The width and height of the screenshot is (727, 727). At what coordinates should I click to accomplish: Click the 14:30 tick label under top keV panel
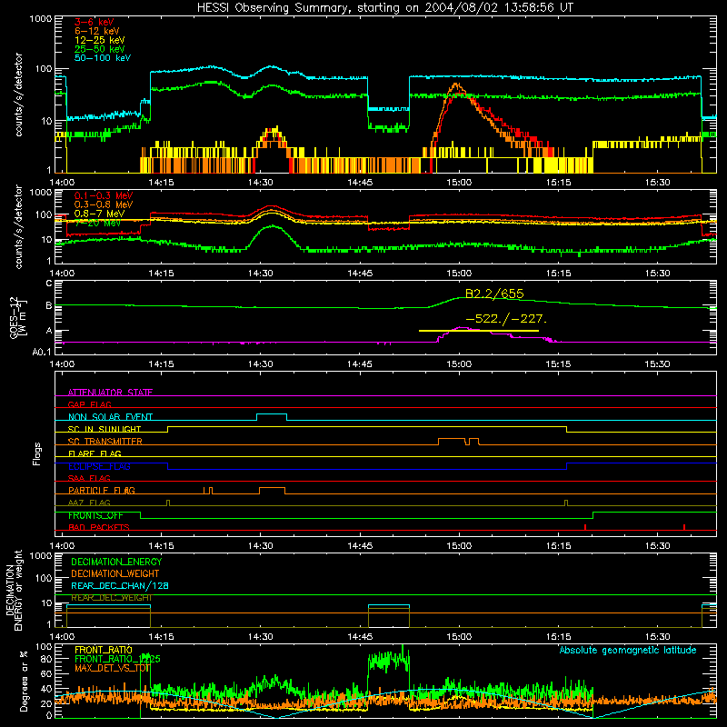pos(261,183)
